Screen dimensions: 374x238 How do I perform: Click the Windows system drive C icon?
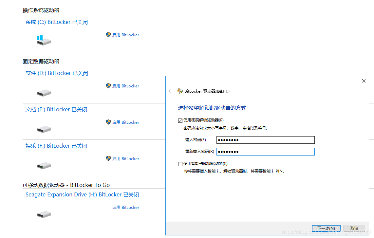[44, 40]
